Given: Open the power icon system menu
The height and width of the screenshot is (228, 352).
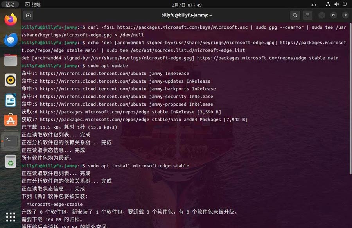Looking at the screenshot, I should pos(345,4).
